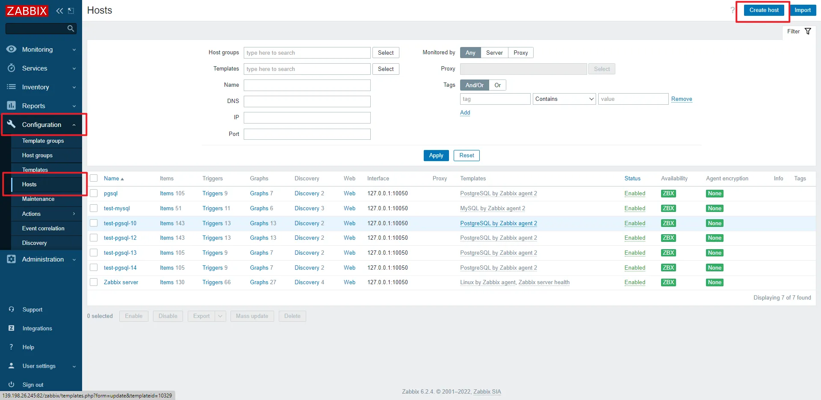Image resolution: width=821 pixels, height=400 pixels.
Task: Open the test-pgsql-10 host link
Action: point(120,223)
